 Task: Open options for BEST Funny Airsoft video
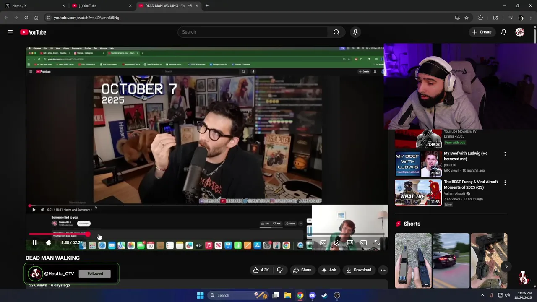[x=505, y=183]
